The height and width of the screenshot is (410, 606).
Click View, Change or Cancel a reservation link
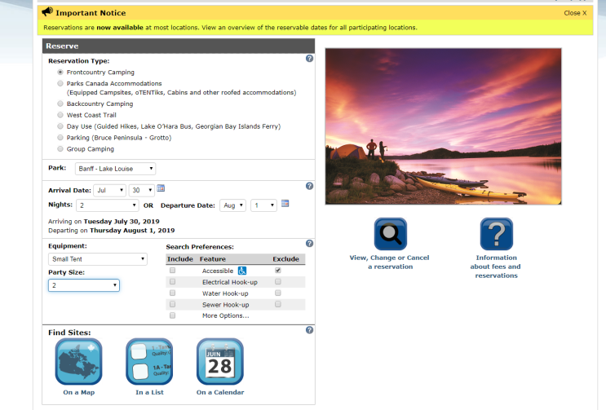point(390,262)
